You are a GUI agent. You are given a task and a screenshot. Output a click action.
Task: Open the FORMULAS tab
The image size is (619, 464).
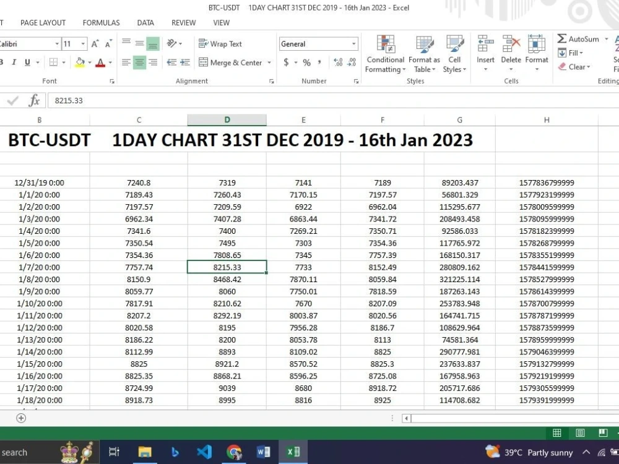coord(101,23)
